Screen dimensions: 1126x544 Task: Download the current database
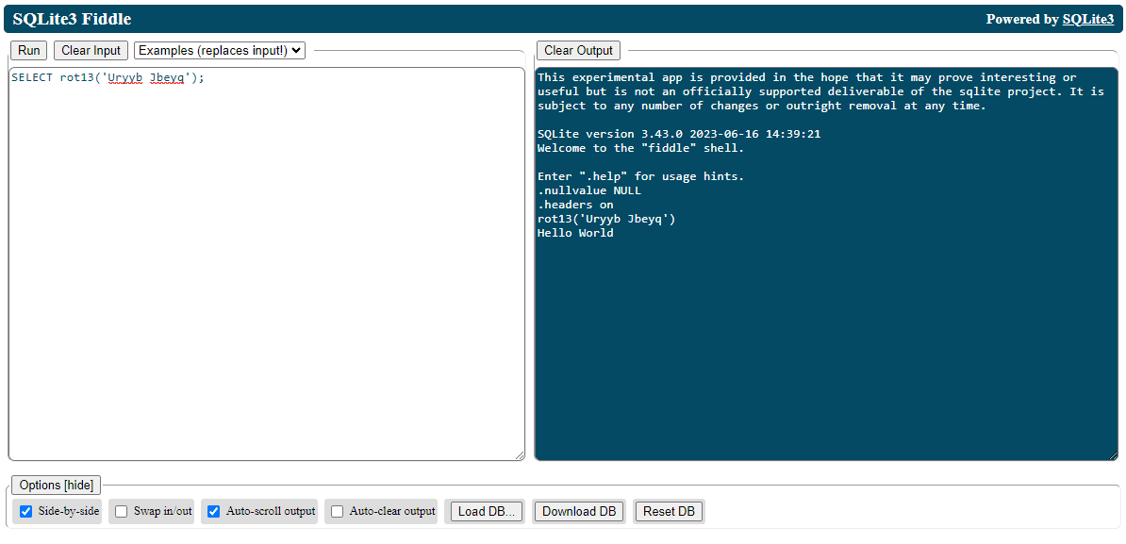pos(578,511)
